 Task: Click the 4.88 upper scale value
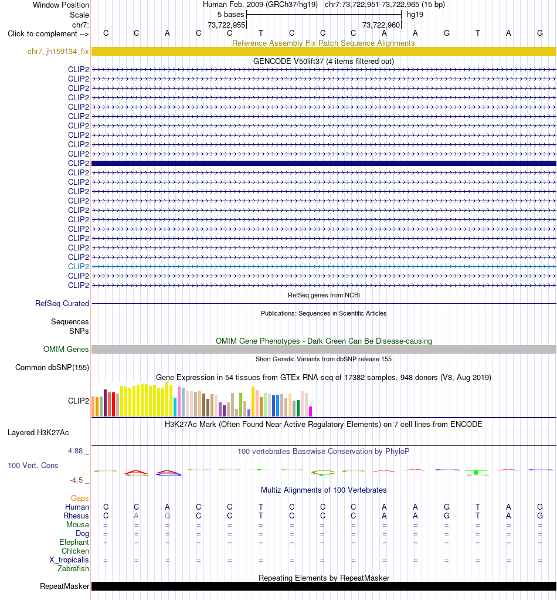coord(76,451)
